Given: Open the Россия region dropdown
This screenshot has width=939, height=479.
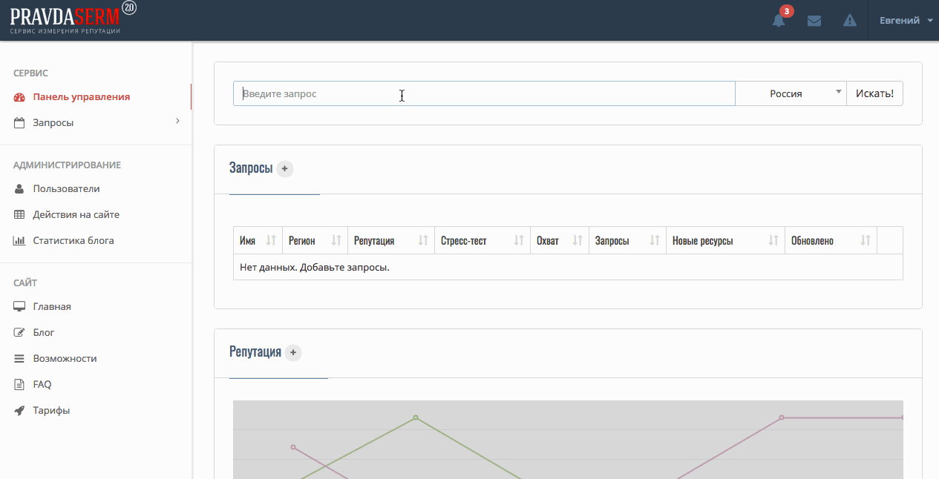Looking at the screenshot, I should 791,93.
